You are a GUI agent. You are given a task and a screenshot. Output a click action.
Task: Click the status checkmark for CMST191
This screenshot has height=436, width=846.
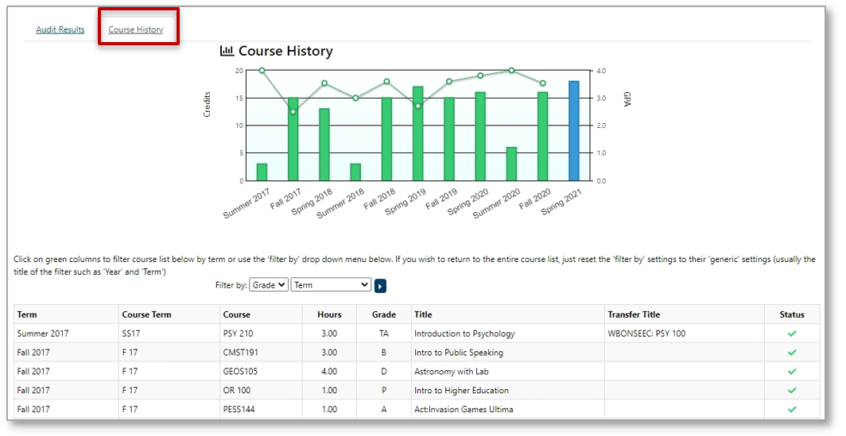tap(791, 353)
